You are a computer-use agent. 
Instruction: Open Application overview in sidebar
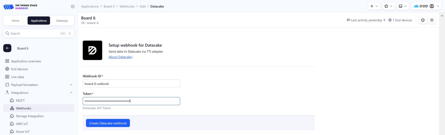click(x=39, y=61)
